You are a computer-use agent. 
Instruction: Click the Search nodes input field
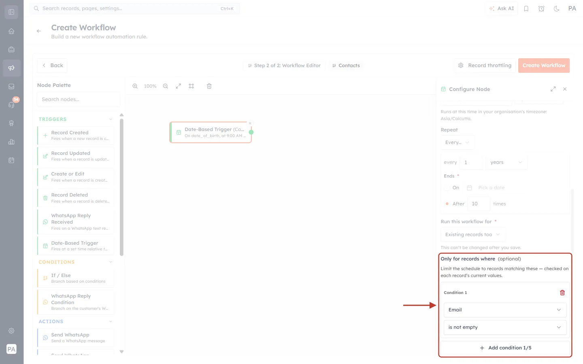(x=79, y=99)
